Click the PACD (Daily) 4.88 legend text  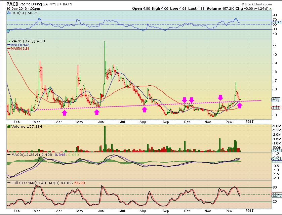click(x=28, y=41)
